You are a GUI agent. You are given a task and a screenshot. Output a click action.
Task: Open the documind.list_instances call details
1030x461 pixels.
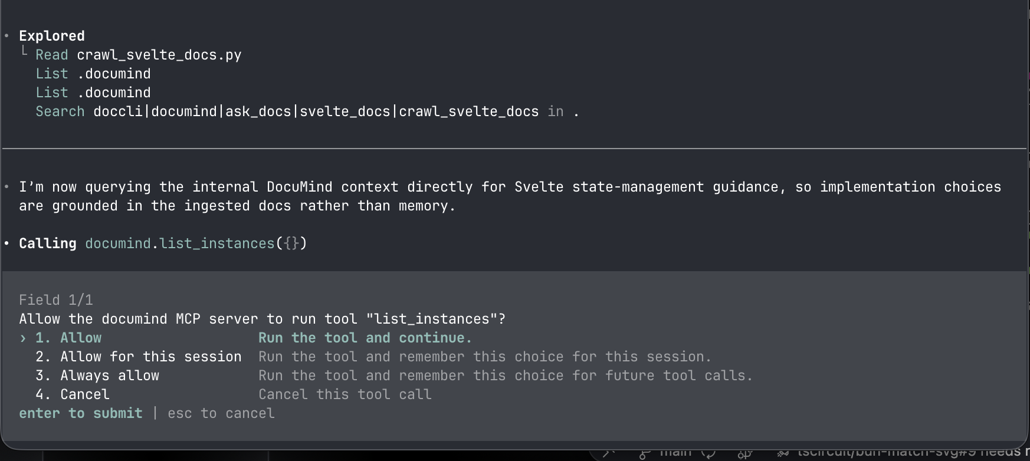coord(195,243)
